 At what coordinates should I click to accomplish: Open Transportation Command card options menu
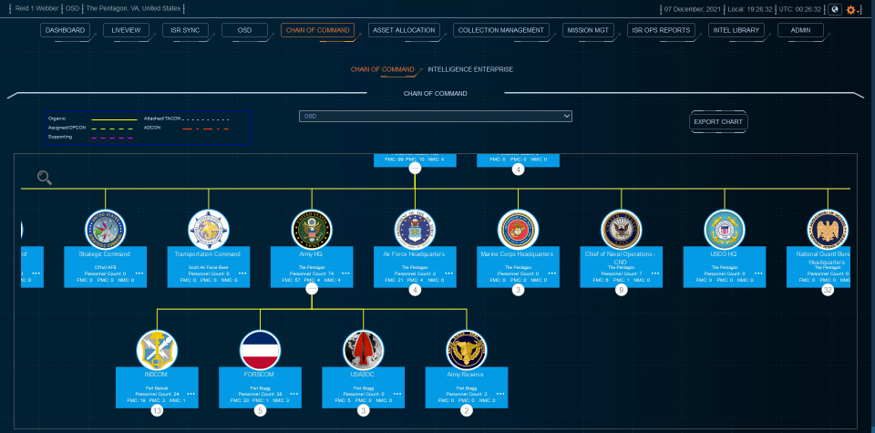[242, 273]
